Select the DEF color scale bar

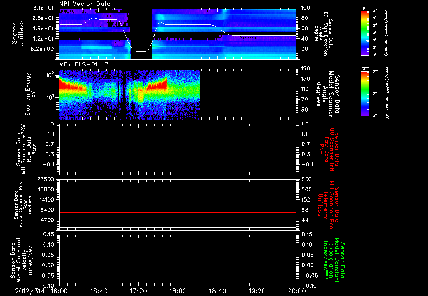pos(365,94)
